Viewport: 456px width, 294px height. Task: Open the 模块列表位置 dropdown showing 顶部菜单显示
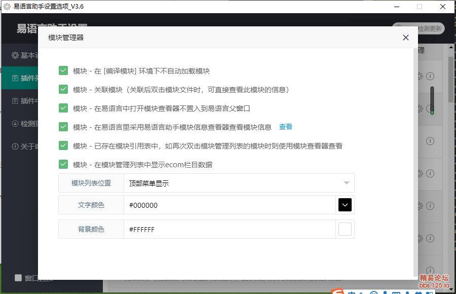coord(239,183)
